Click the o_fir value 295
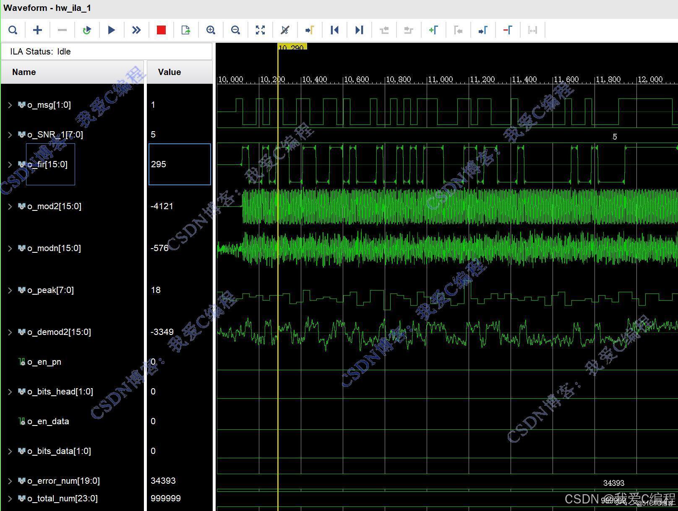Image resolution: width=678 pixels, height=511 pixels. click(159, 164)
